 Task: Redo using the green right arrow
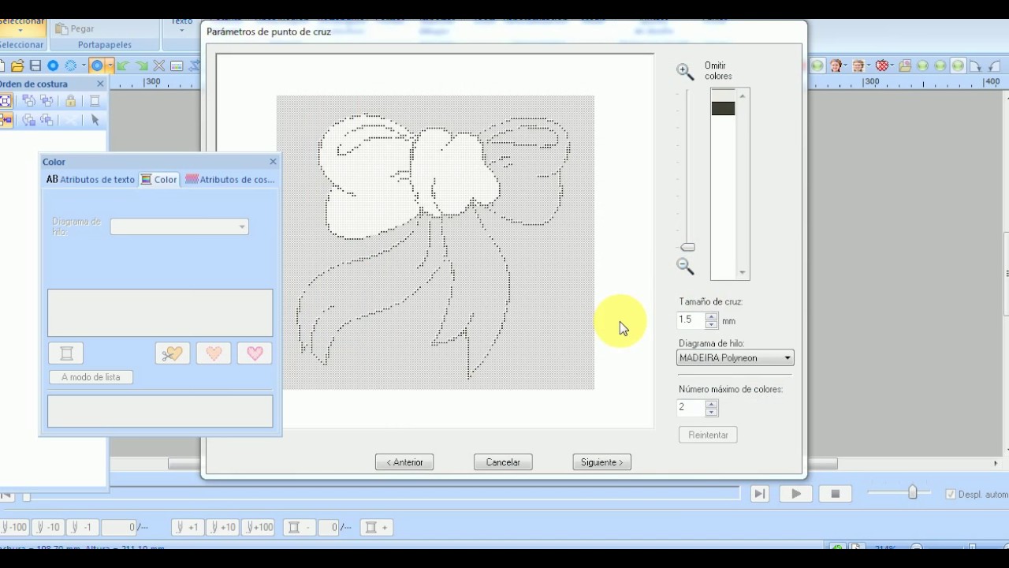142,66
